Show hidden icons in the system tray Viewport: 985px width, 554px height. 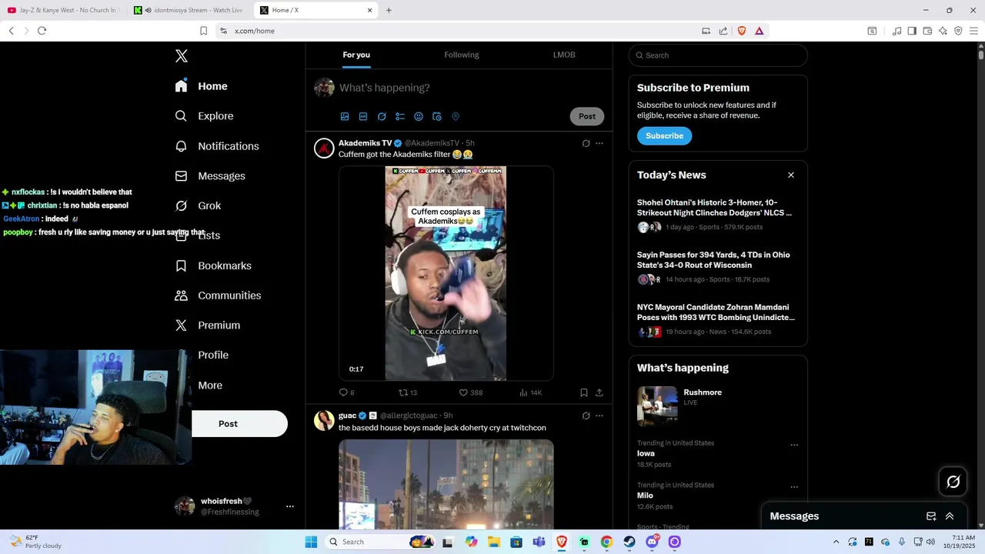(x=836, y=542)
